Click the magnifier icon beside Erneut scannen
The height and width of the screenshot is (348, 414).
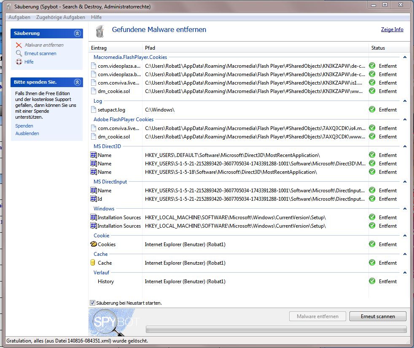click(19, 53)
